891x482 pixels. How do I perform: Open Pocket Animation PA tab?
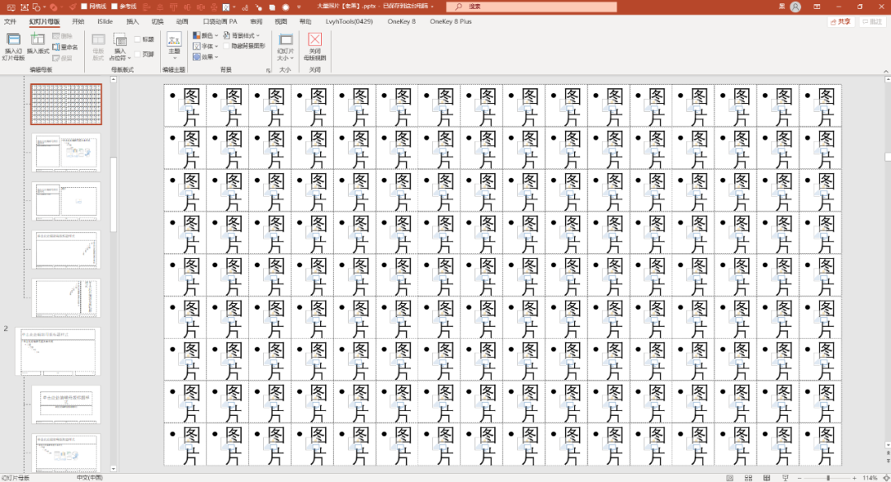click(220, 21)
